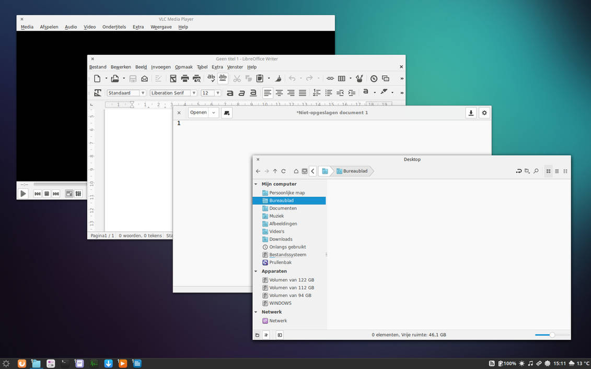Open the font color dropdown arrow
This screenshot has width=591, height=369.
click(375, 92)
